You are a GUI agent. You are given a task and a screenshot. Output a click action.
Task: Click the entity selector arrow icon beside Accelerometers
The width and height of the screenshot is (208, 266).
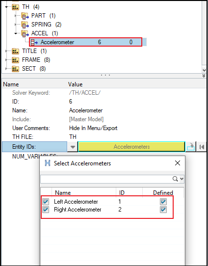point(191,147)
